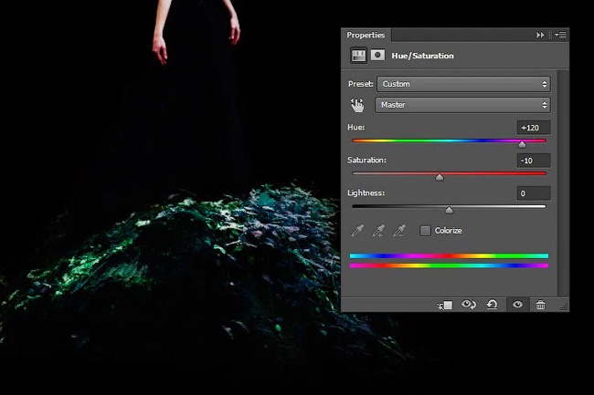
Task: Click the Saturation slider handle
Action: point(440,177)
